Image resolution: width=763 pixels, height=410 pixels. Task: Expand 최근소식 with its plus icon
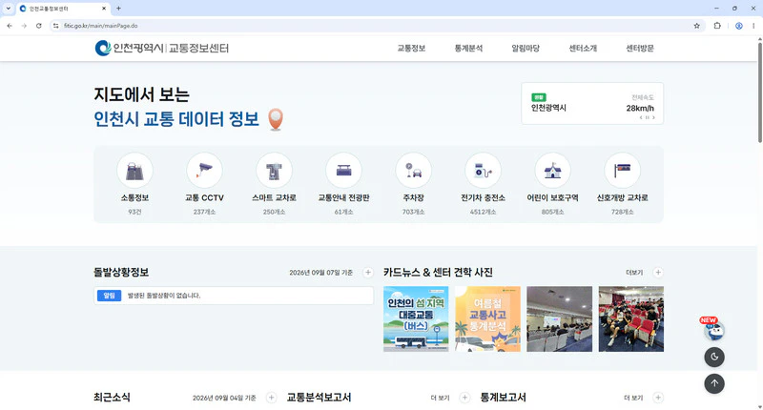[272, 398]
